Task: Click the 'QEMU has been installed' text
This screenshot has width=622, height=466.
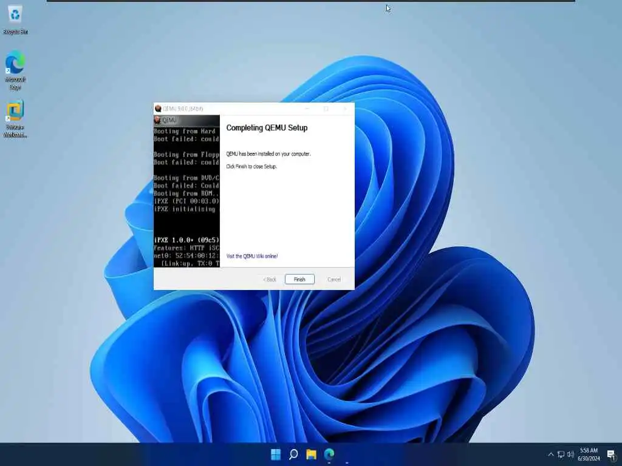Action: point(268,154)
